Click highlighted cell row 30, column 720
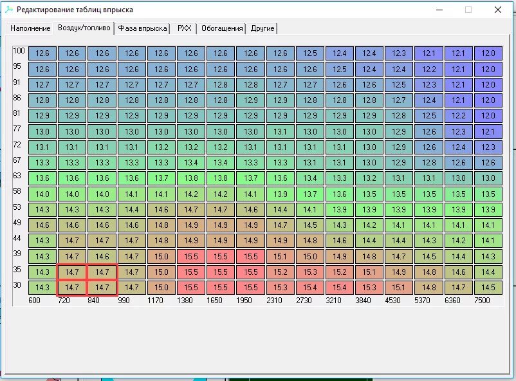 pyautogui.click(x=72, y=288)
